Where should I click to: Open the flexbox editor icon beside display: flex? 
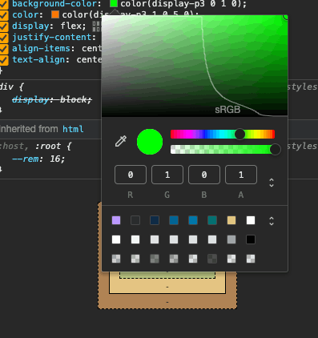[97, 26]
